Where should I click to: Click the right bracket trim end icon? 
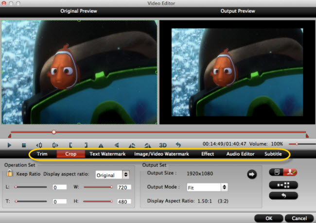click(86, 145)
